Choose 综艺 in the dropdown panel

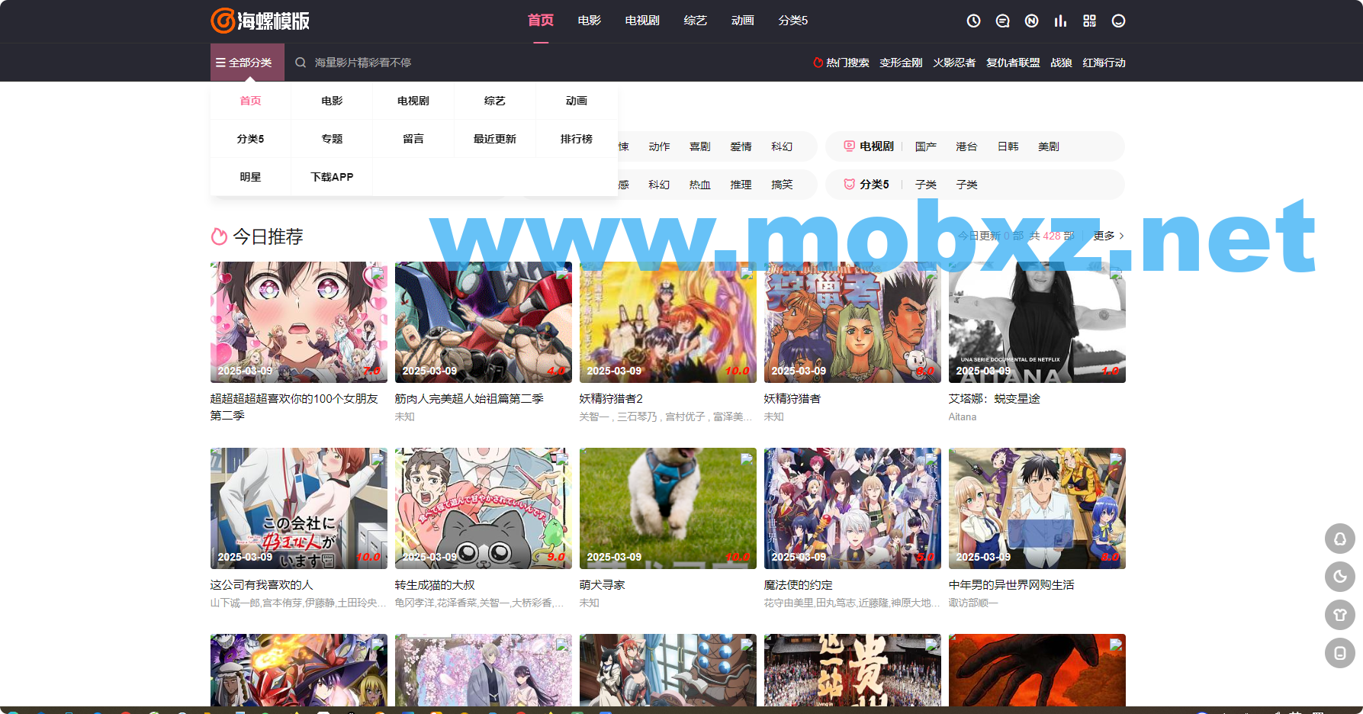click(495, 101)
